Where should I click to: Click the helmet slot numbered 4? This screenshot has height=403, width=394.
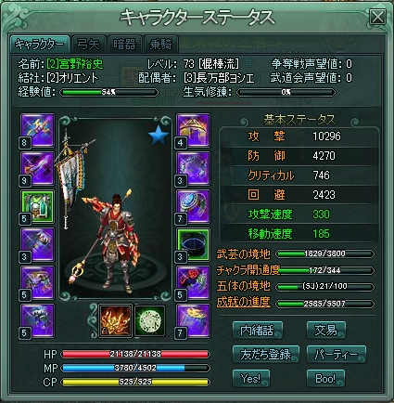tap(193, 130)
